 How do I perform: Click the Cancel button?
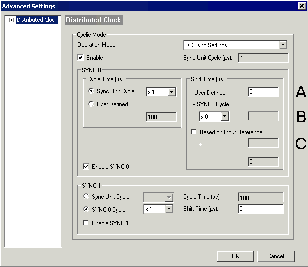pos(276,256)
